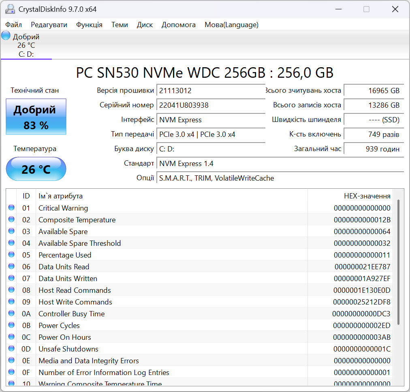This screenshot has width=410, height=392.
Task: Click status orb beside Unsafe Shutdowns
Action: [11, 349]
